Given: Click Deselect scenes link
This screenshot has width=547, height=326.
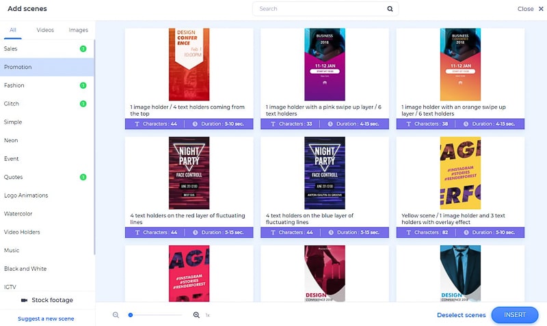Looking at the screenshot, I should point(461,315).
